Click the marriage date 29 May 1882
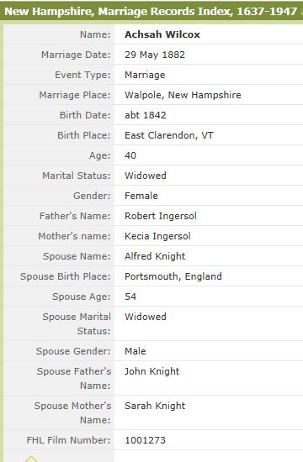The image size is (303, 462). pos(155,55)
